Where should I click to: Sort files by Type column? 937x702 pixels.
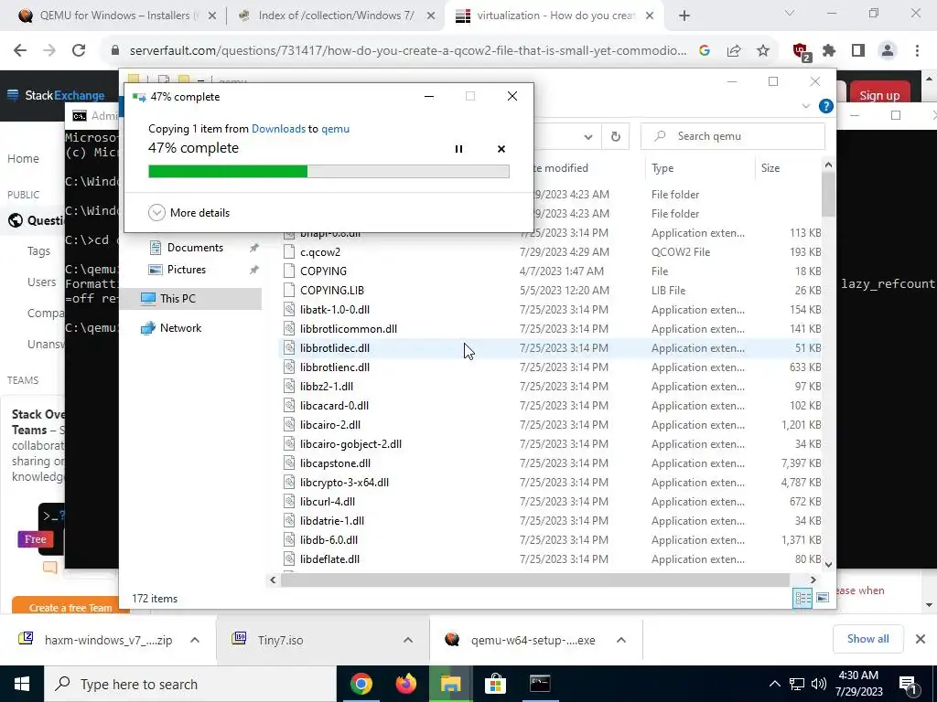click(x=662, y=168)
